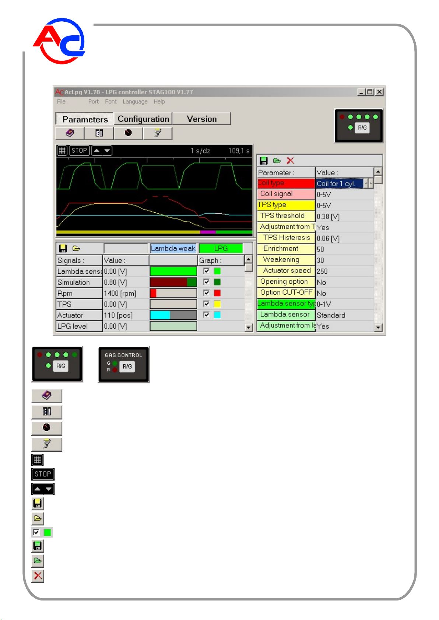Click black floppy save icon above Signals list
Screen dimensions: 439x620
63,248
